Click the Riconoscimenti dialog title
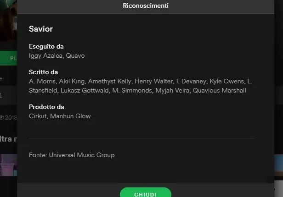Image resolution: width=283 pixels, height=197 pixels. 145,6
